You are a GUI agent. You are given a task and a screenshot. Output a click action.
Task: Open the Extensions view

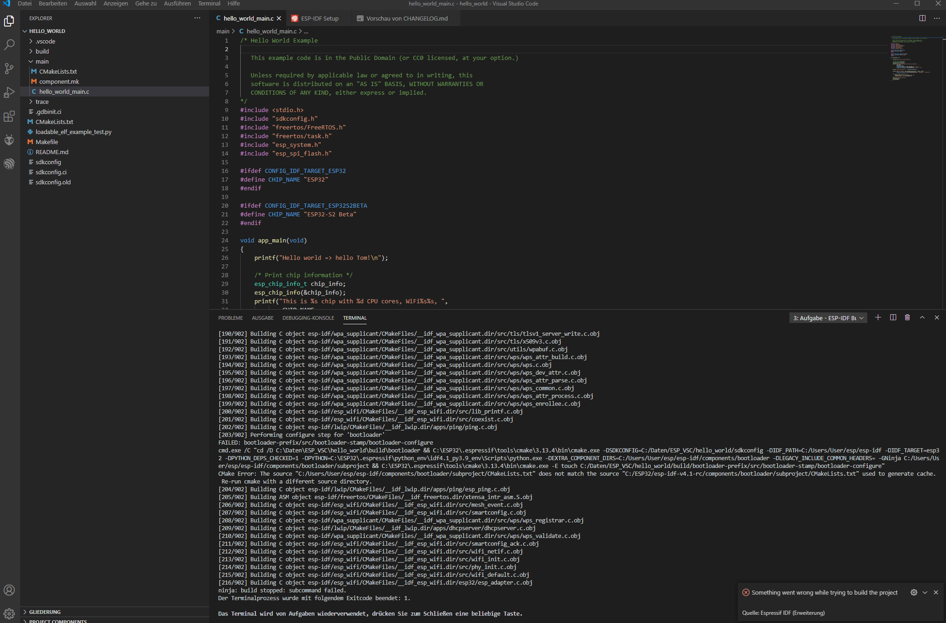pos(9,116)
